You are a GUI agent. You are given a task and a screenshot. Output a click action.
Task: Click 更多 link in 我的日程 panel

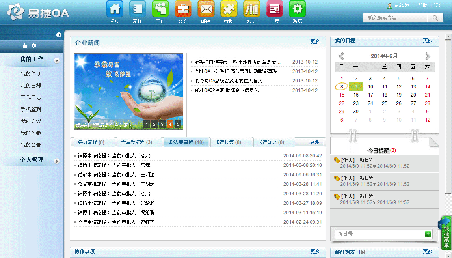pos(428,40)
